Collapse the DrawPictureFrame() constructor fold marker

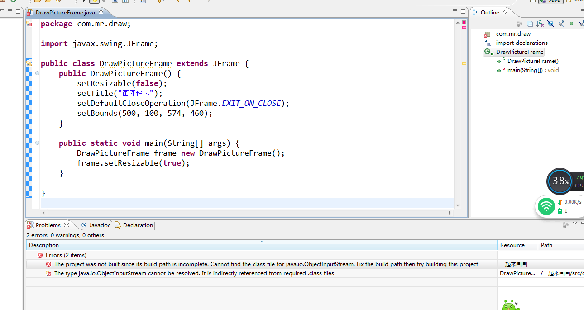coord(37,73)
